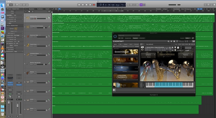The height and width of the screenshot is (118, 216).
Task: Click the Nocturne Cello track instrument icon
Action: tap(28, 36)
